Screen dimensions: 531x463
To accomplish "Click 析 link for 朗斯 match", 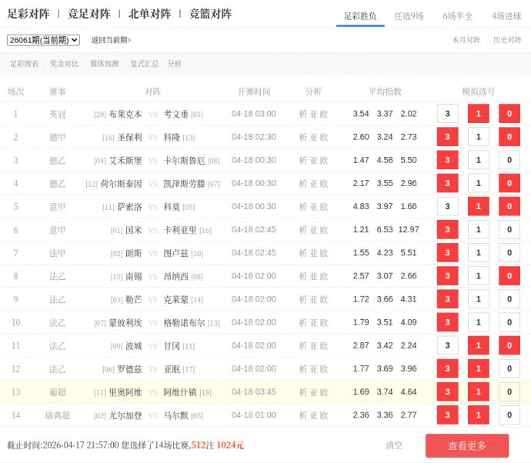I will (302, 253).
